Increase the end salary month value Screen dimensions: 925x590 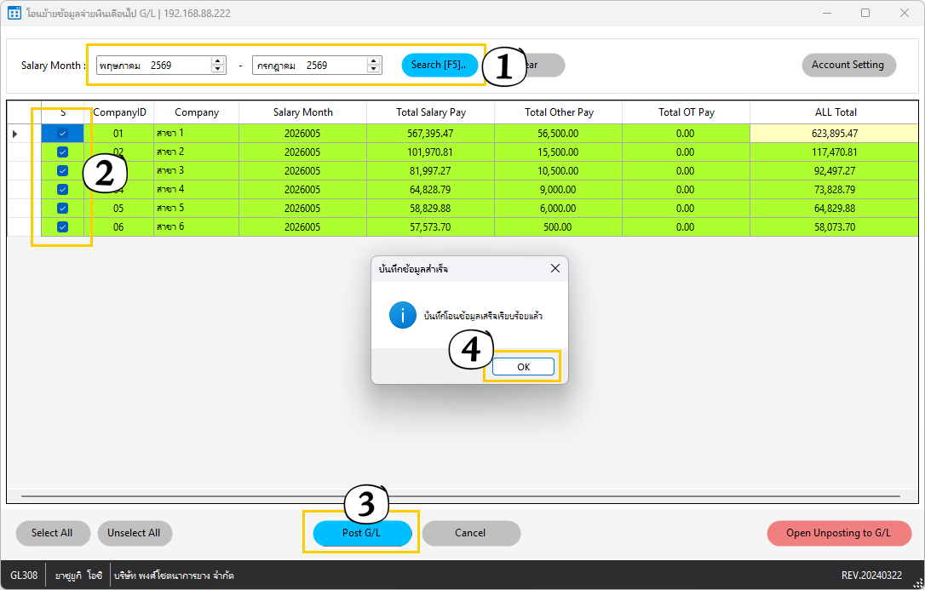pos(373,61)
